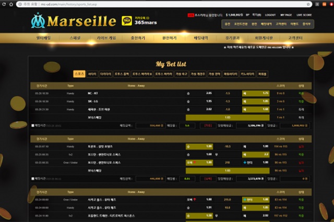Tick the checkbox beside the second bet slip time
The height and width of the screenshot is (222, 334).
click(33, 179)
